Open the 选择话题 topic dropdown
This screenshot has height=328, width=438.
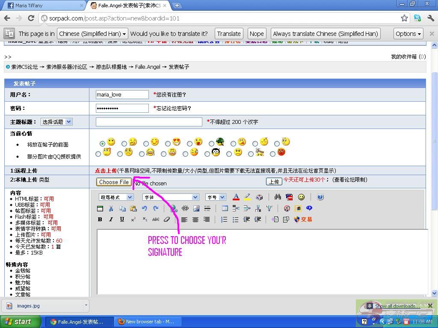[x=56, y=122]
